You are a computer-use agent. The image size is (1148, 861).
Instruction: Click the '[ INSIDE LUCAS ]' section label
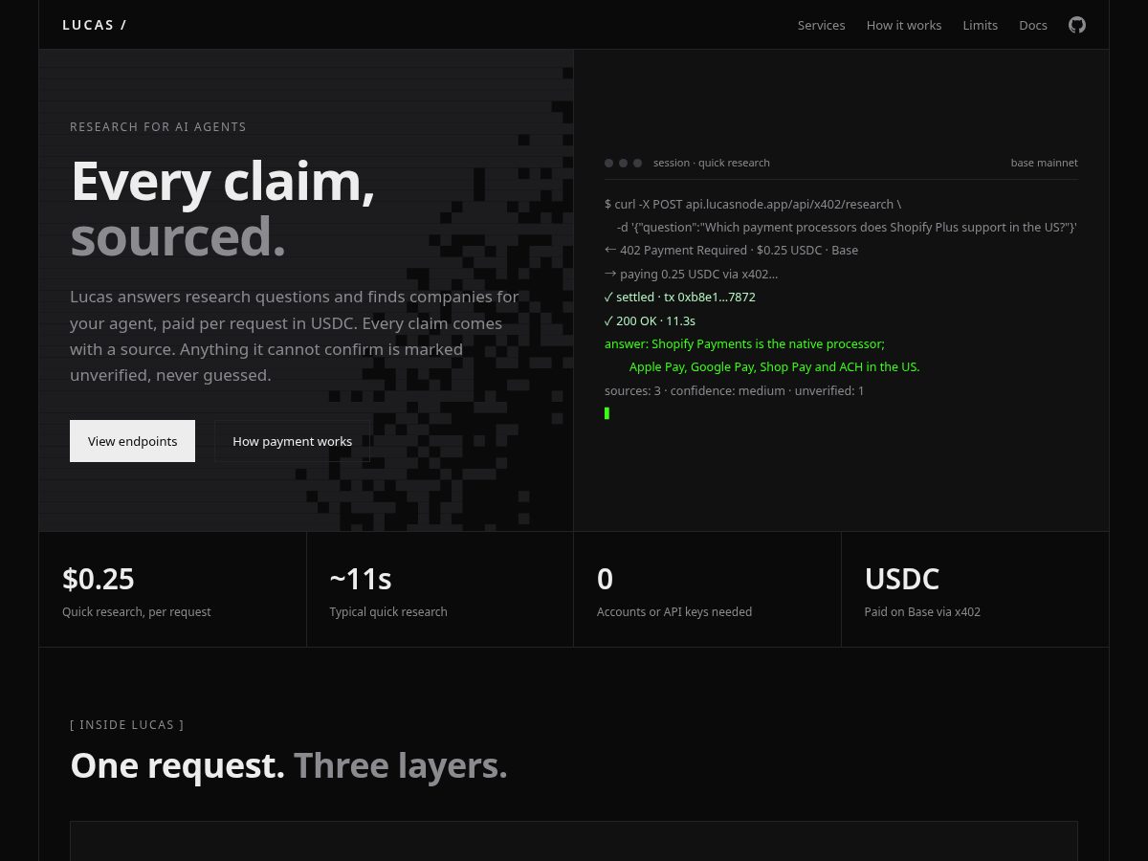(x=127, y=724)
